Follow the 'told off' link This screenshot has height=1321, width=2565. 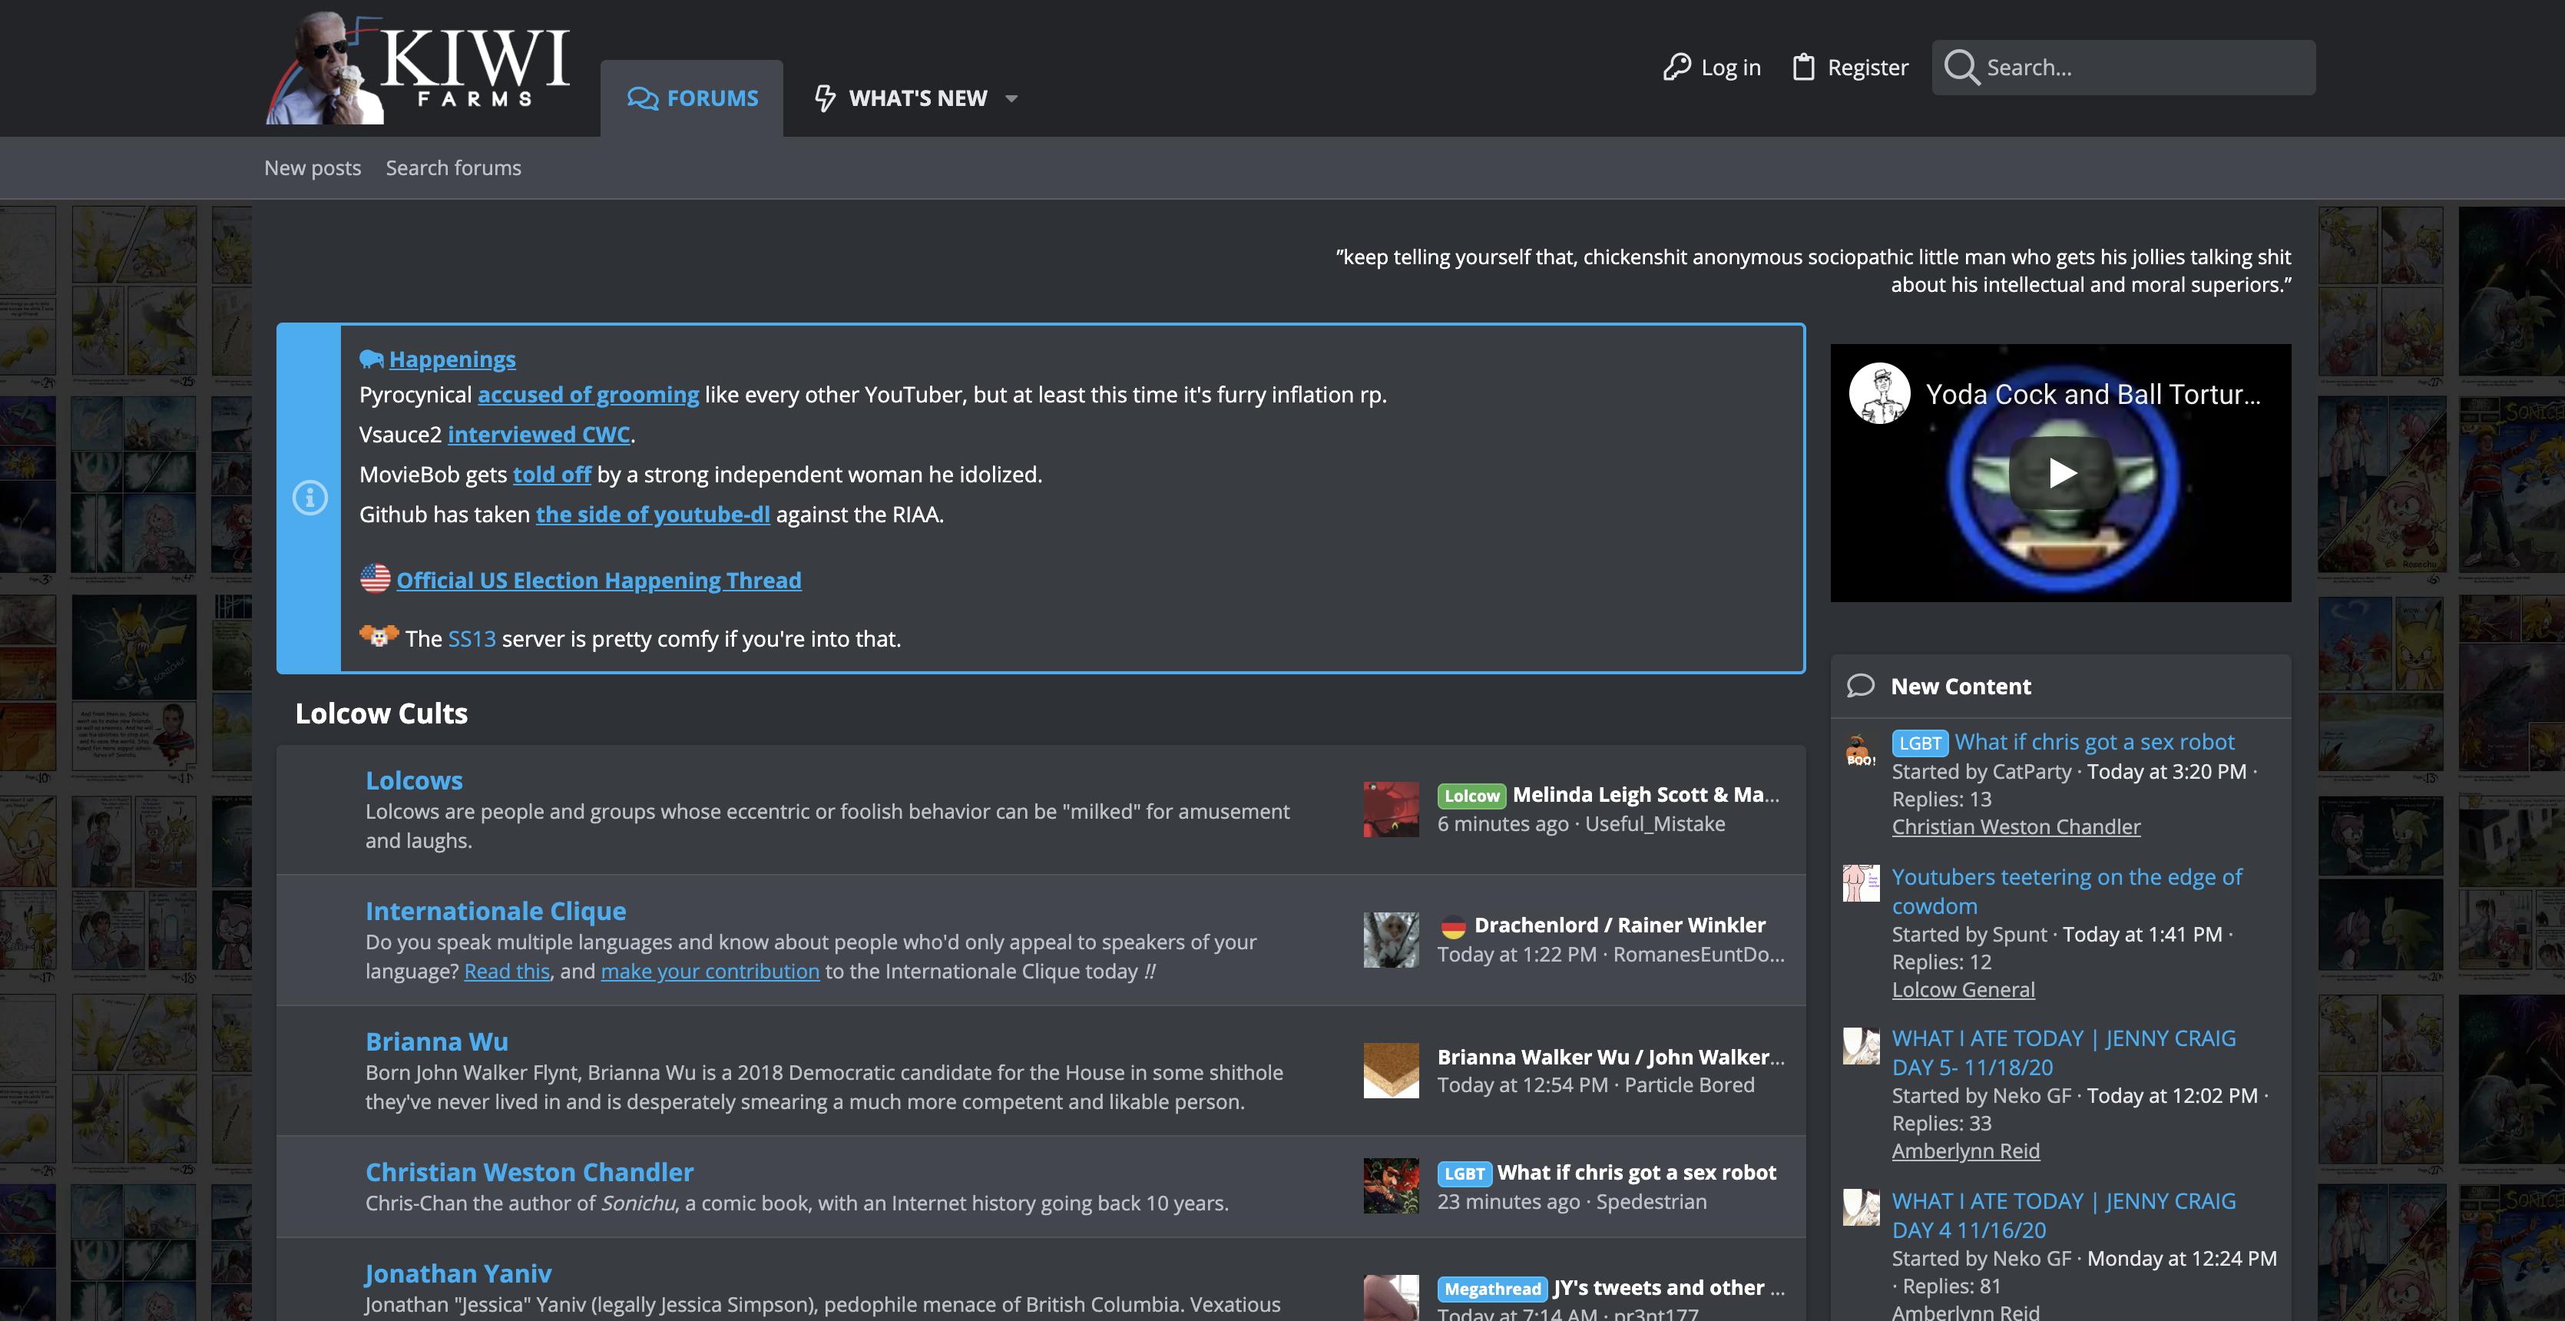point(551,474)
